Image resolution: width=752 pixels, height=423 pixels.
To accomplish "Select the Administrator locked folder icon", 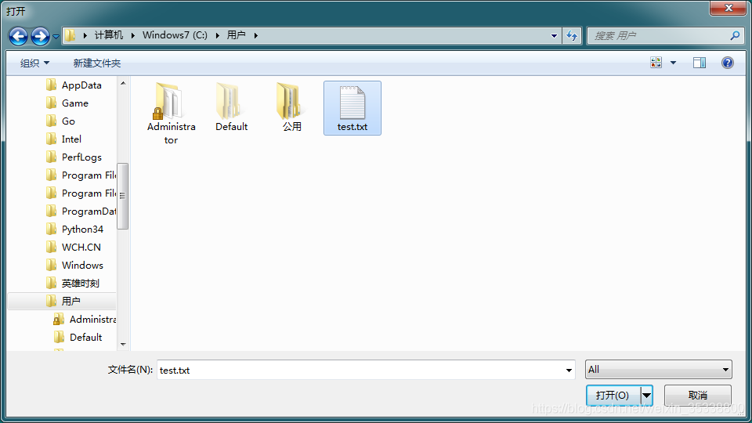I will [168, 101].
